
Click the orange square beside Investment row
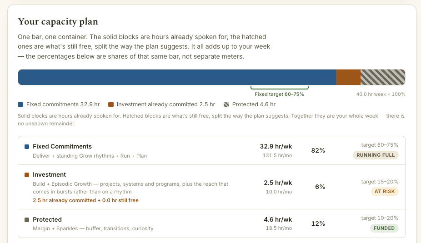click(x=27, y=175)
